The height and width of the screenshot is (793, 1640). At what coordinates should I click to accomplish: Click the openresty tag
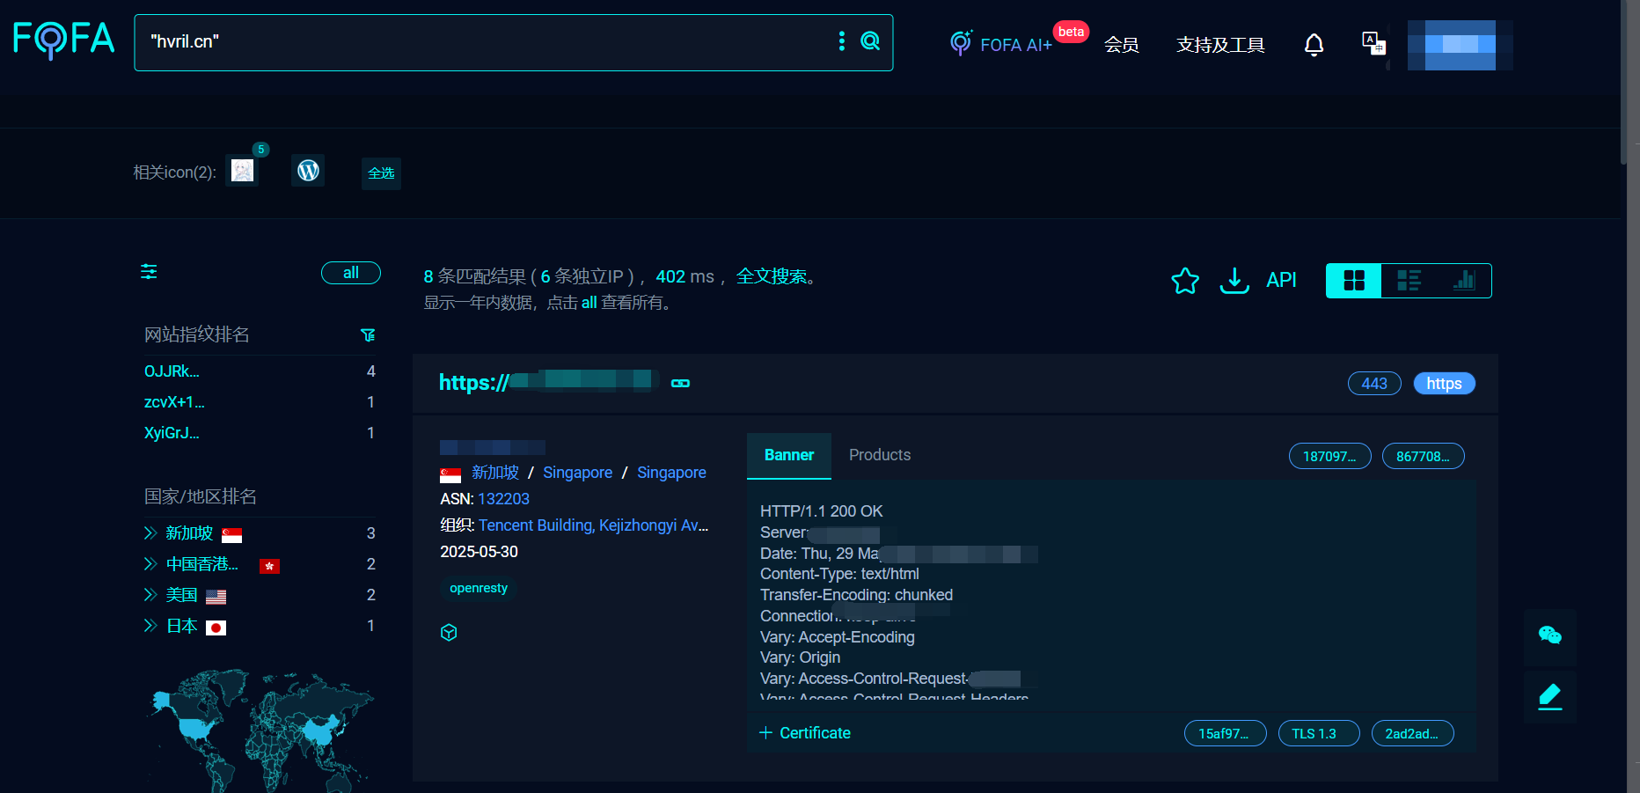(x=479, y=588)
